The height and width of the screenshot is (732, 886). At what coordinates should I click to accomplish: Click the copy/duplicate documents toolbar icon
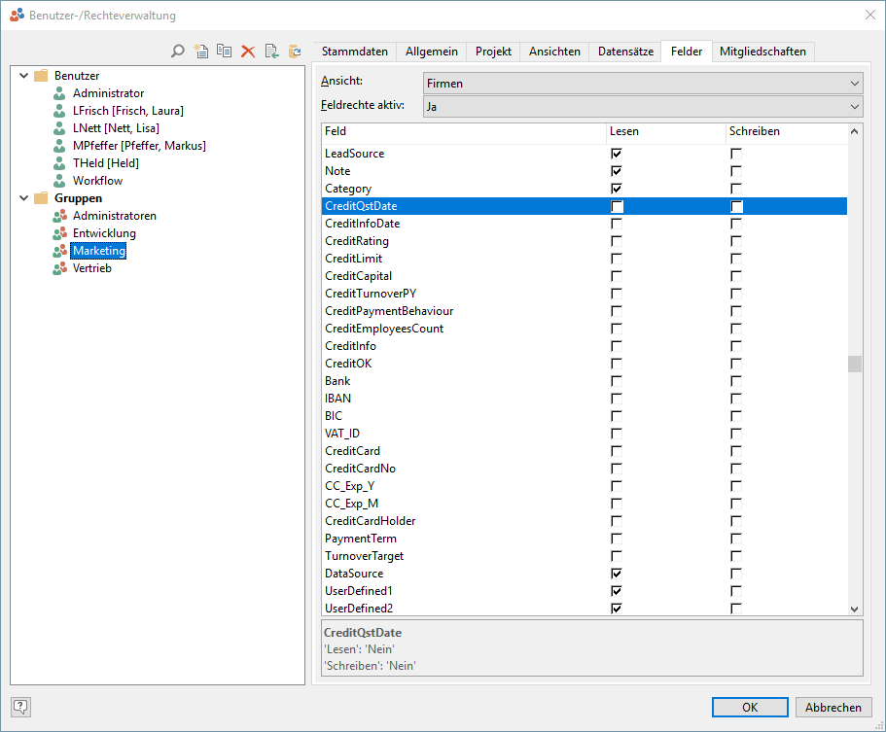click(x=225, y=52)
